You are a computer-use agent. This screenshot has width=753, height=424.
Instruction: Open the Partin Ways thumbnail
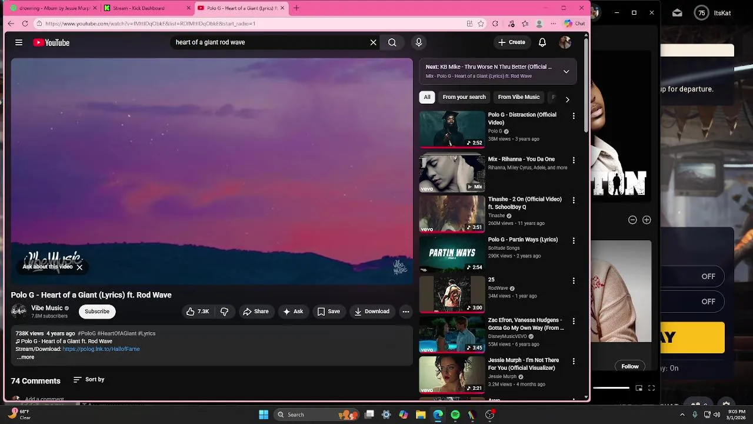(452, 254)
